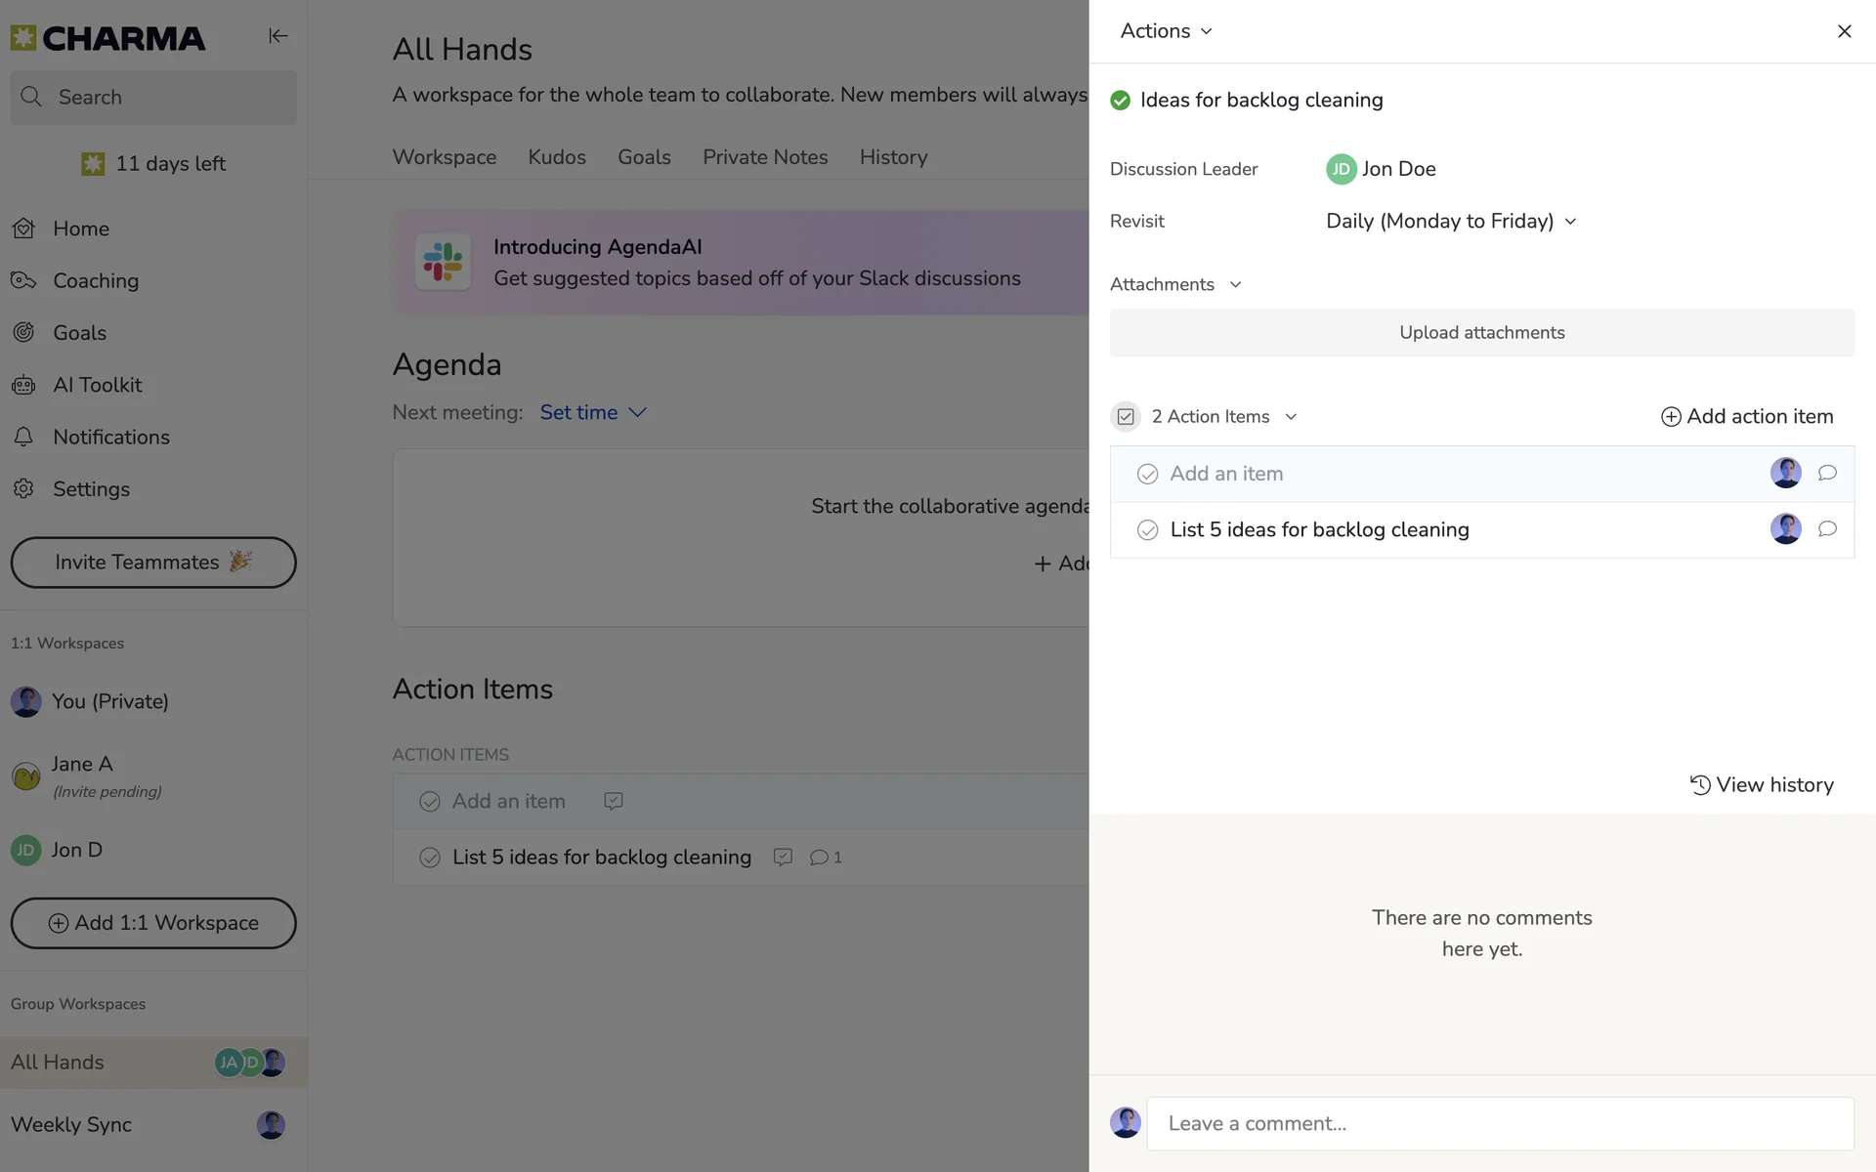Open the Private Notes tab

pos(764,157)
